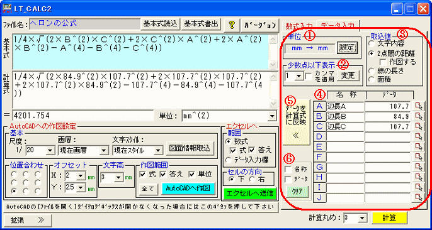Screen dimensions: 432x230
Task: Open 画層 layer dropdown
Action: (x=104, y=150)
